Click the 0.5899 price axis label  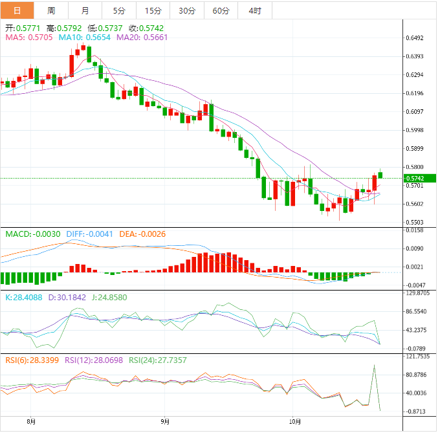[x=415, y=148]
